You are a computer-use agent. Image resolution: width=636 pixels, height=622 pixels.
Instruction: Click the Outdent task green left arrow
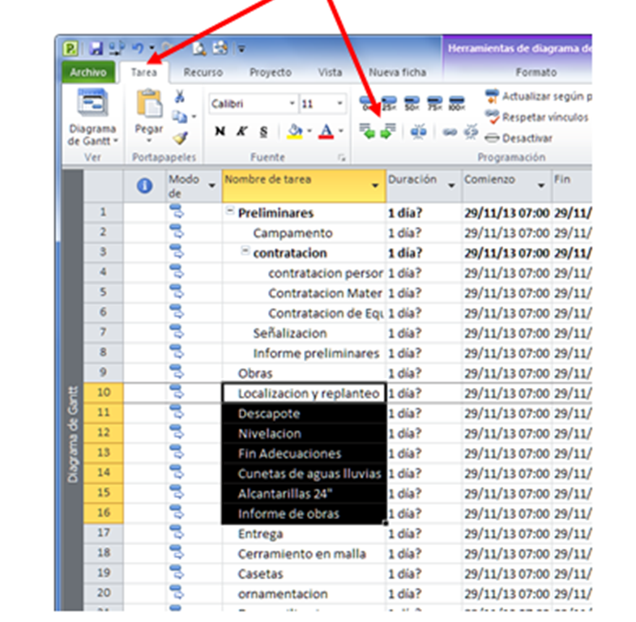coord(368,131)
